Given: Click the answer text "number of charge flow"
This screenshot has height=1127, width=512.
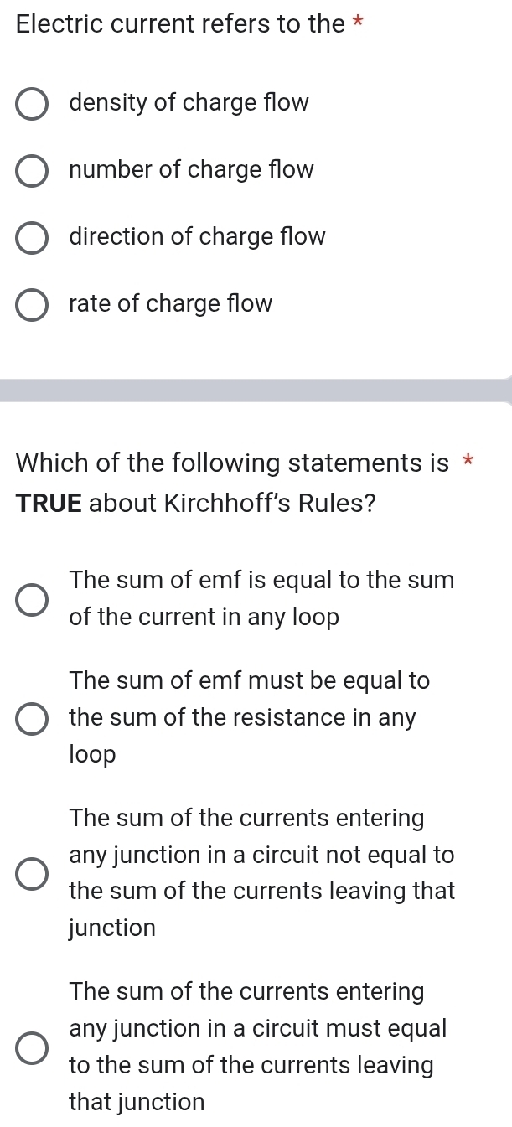Looking at the screenshot, I should pos(191,170).
